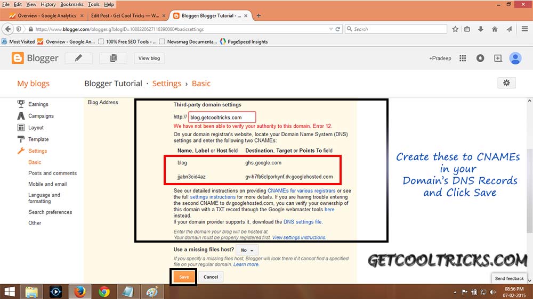Open File Explorer from taskbar
Image resolution: width=533 pixels, height=299 pixels.
pos(31,292)
